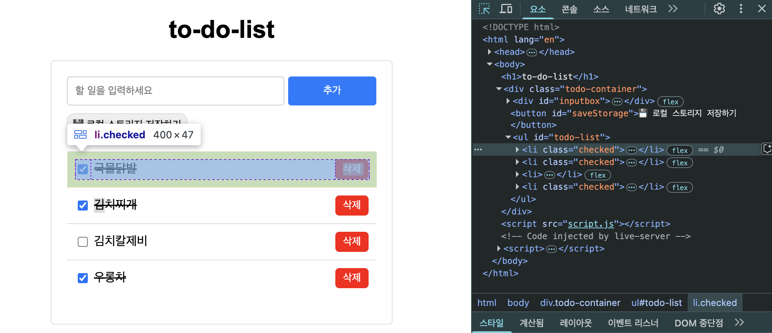Select html in the breadcrumb
Viewport: 772px width, 333px height.
click(487, 303)
